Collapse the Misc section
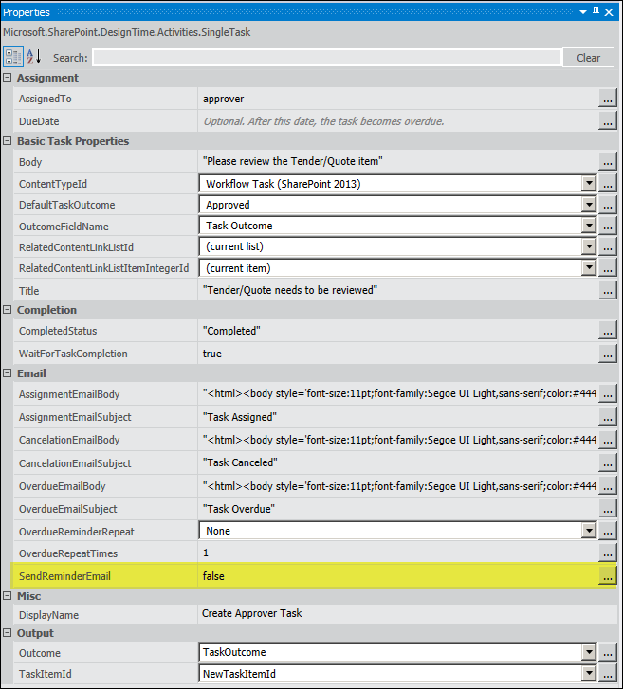The image size is (623, 689). pyautogui.click(x=7, y=596)
